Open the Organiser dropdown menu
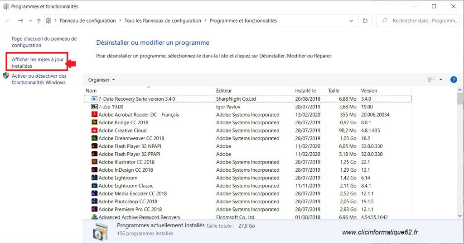 [x=101, y=80]
